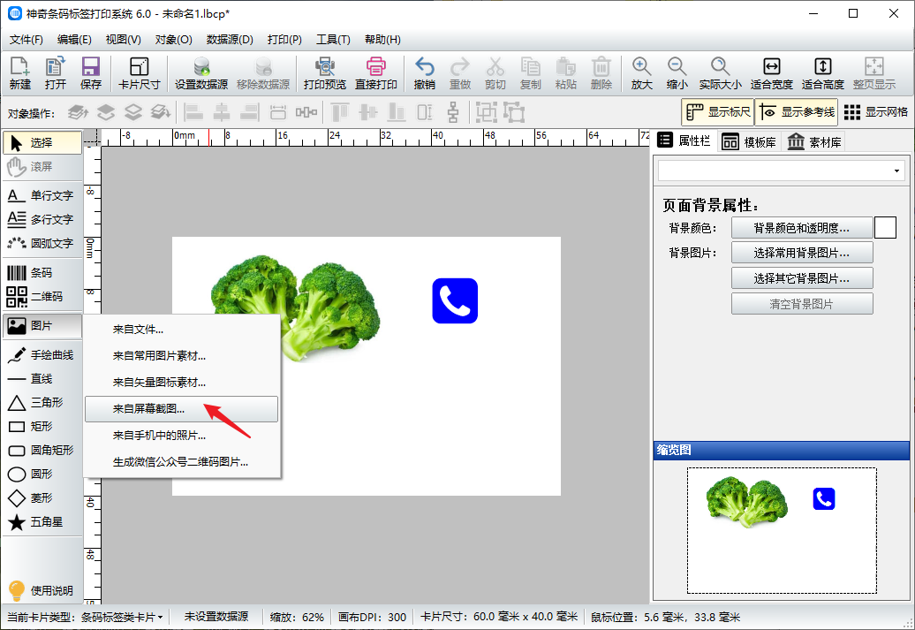Click the 缩览图 thumbnail preview

[782, 530]
